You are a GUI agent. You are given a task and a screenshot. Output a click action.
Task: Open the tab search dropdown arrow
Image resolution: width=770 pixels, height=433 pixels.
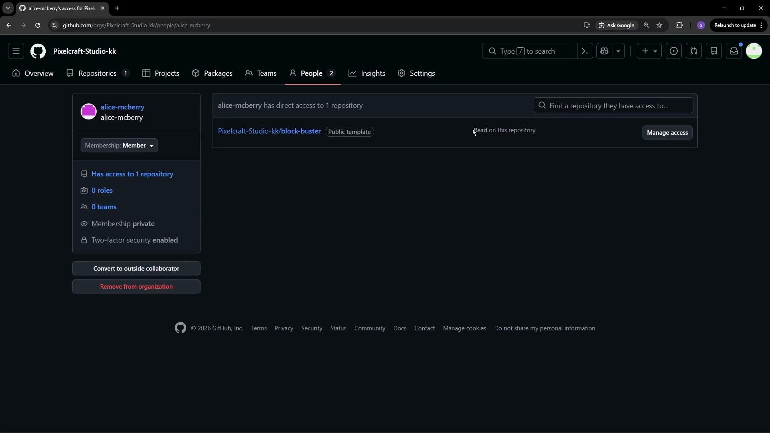(x=8, y=8)
